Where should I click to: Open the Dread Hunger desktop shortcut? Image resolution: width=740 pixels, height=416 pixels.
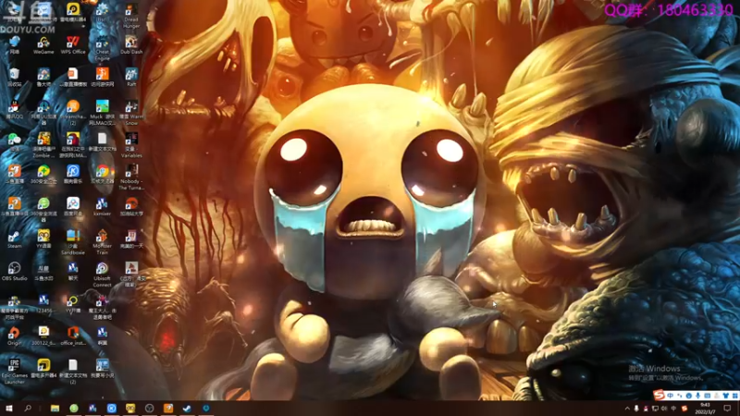coord(131,15)
